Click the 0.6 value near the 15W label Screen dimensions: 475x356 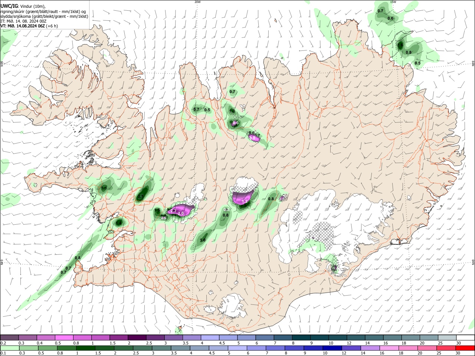pyautogui.click(x=390, y=18)
